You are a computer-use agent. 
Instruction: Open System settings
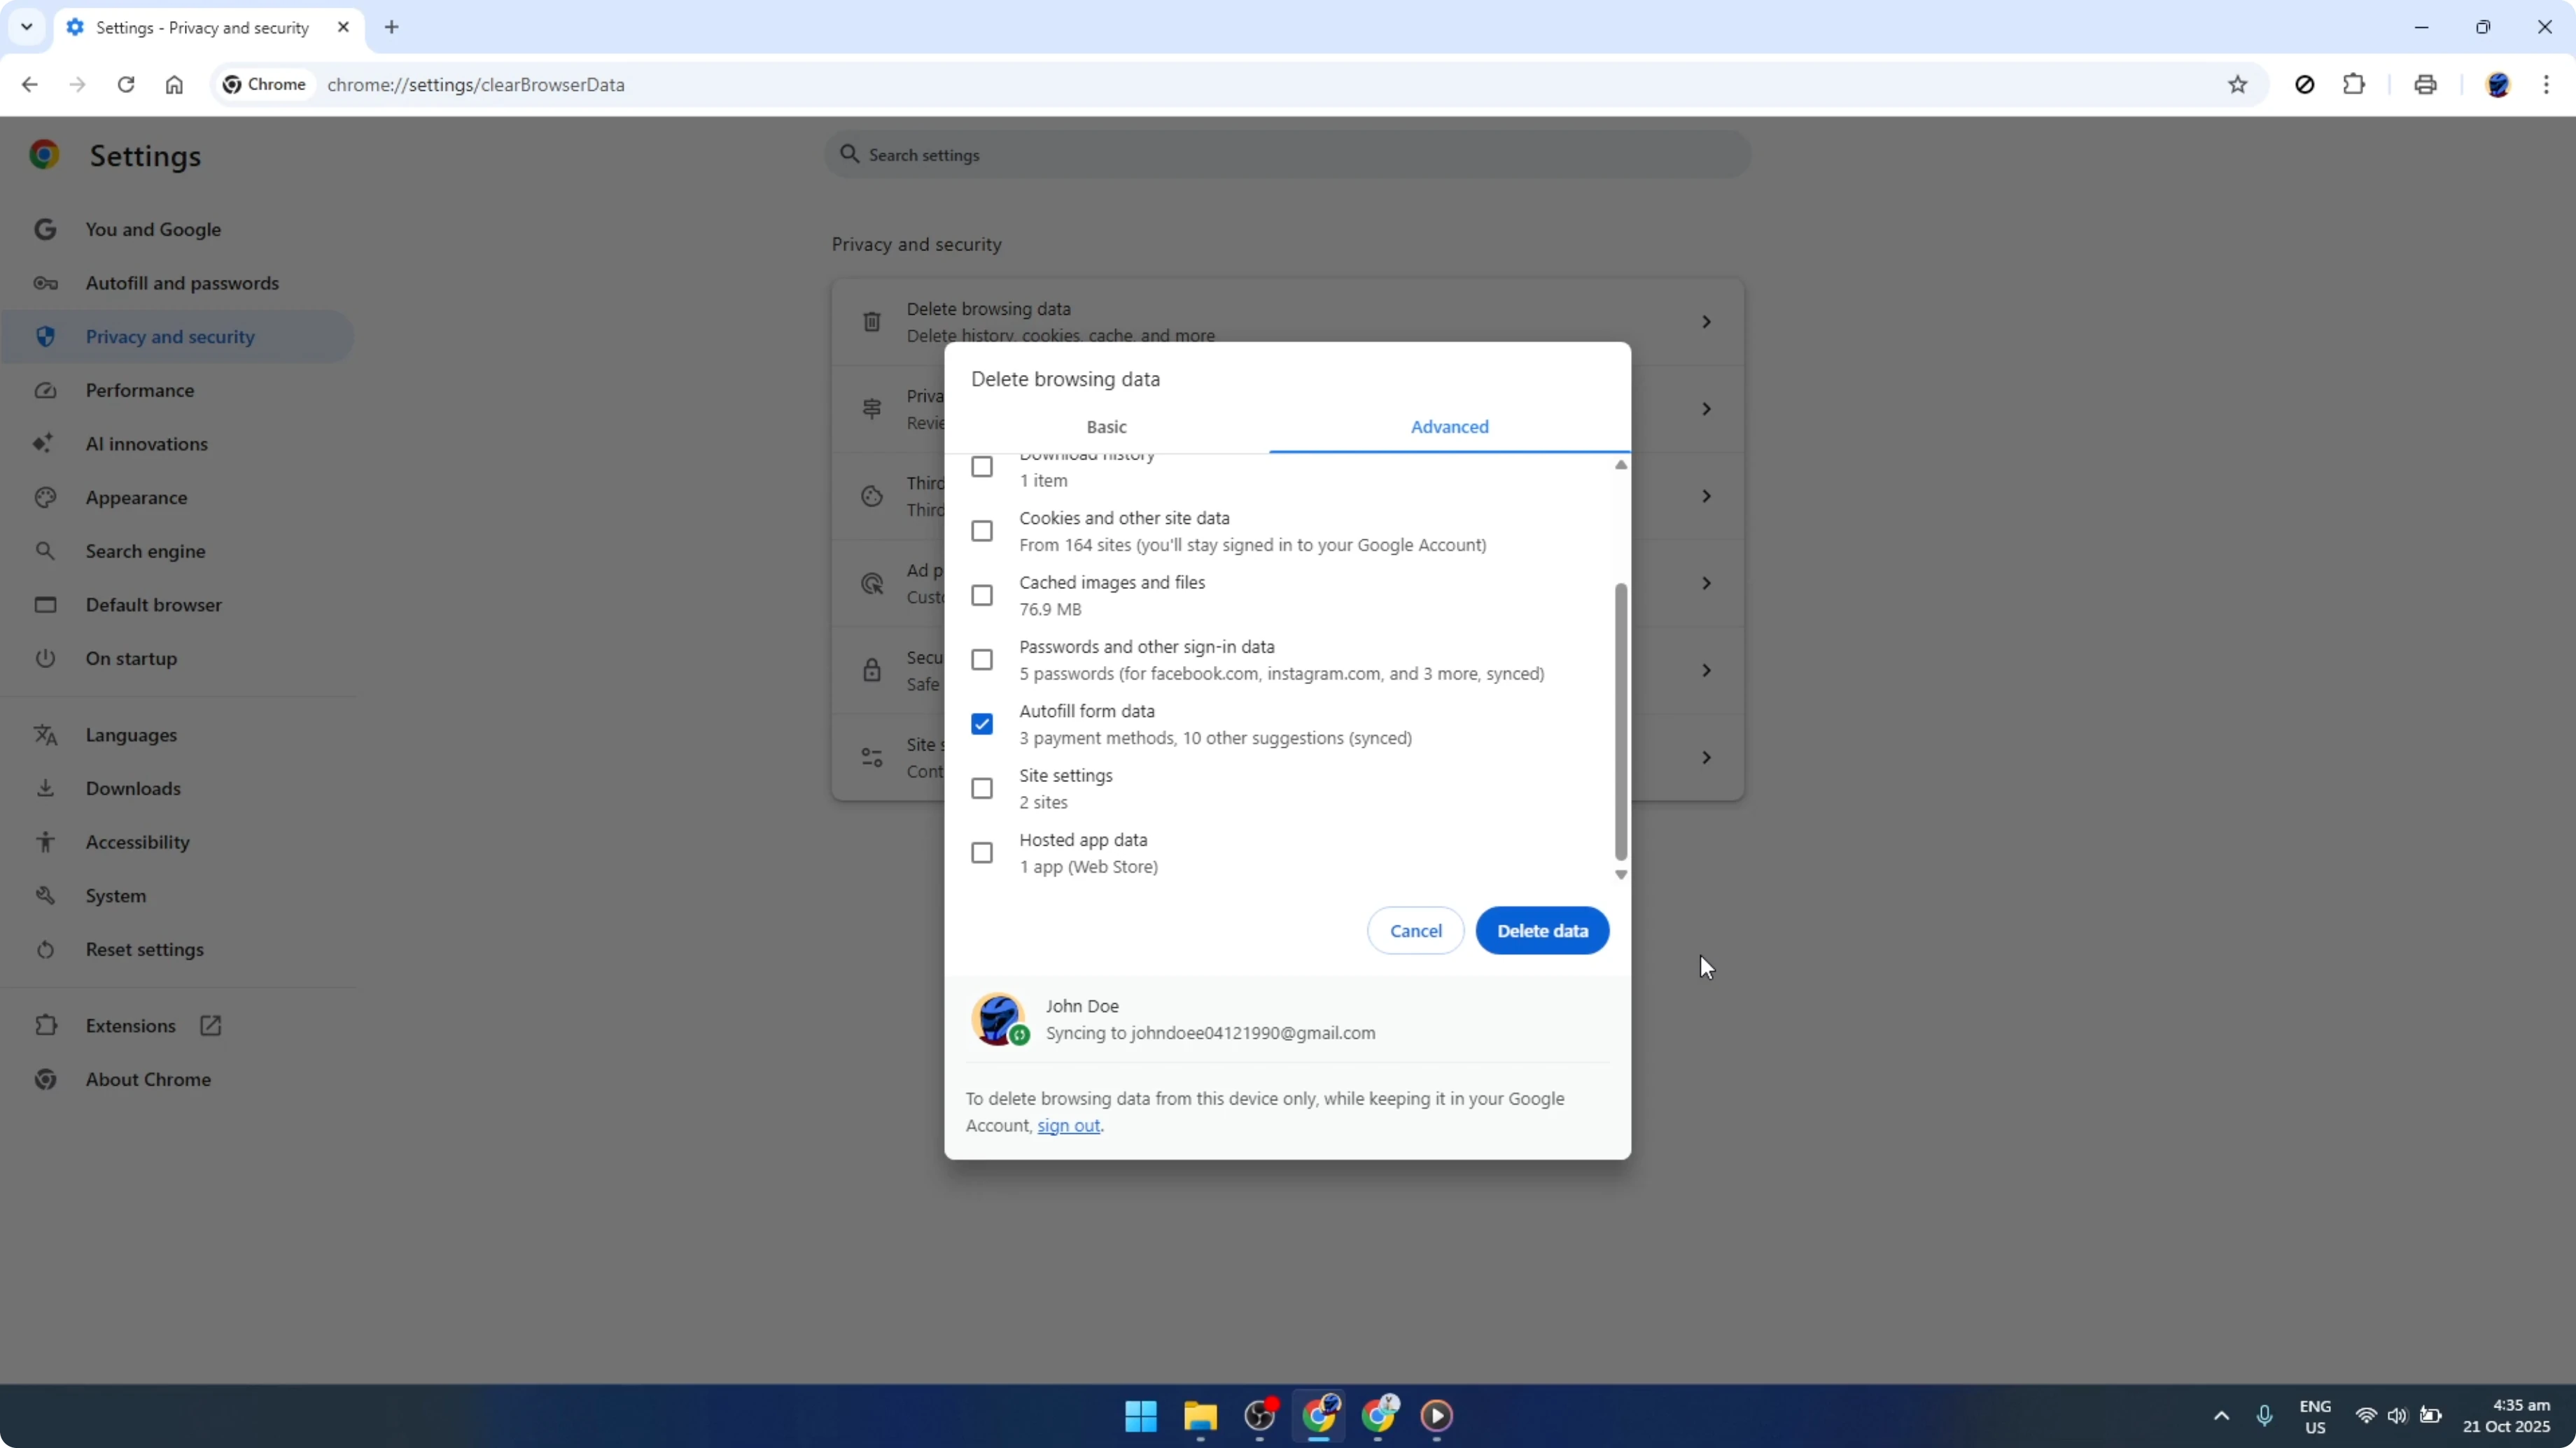coord(177,896)
